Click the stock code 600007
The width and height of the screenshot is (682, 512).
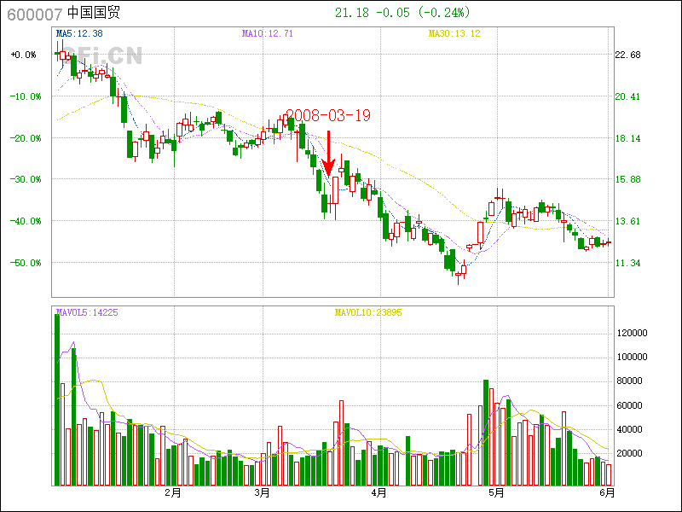tap(33, 13)
